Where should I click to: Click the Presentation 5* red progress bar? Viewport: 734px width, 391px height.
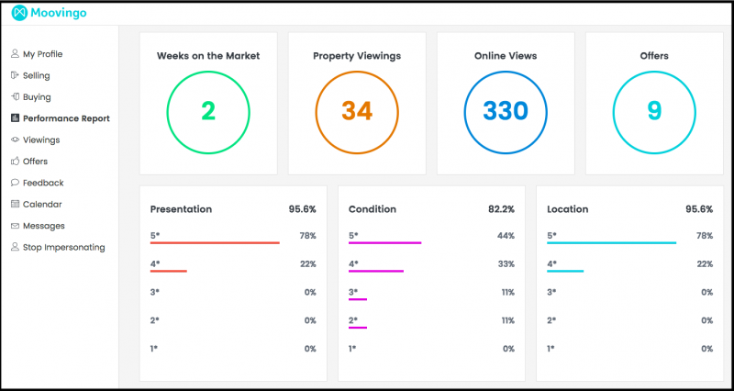coord(215,243)
